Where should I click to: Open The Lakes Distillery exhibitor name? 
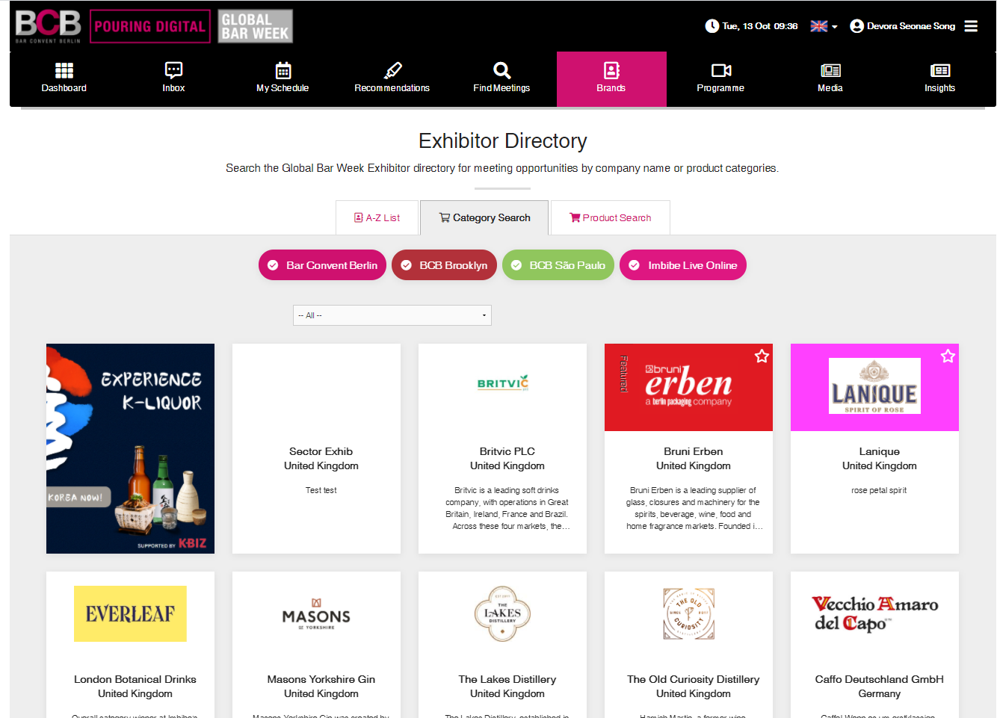coord(507,679)
